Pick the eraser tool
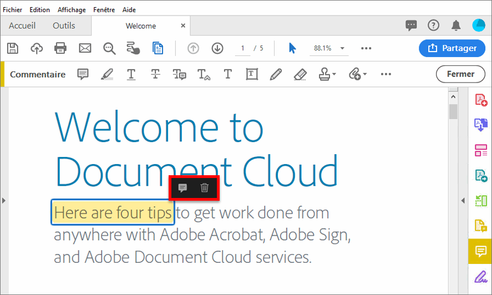 click(300, 74)
